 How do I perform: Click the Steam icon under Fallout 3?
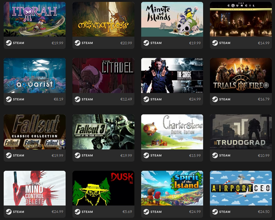tap(77, 155)
